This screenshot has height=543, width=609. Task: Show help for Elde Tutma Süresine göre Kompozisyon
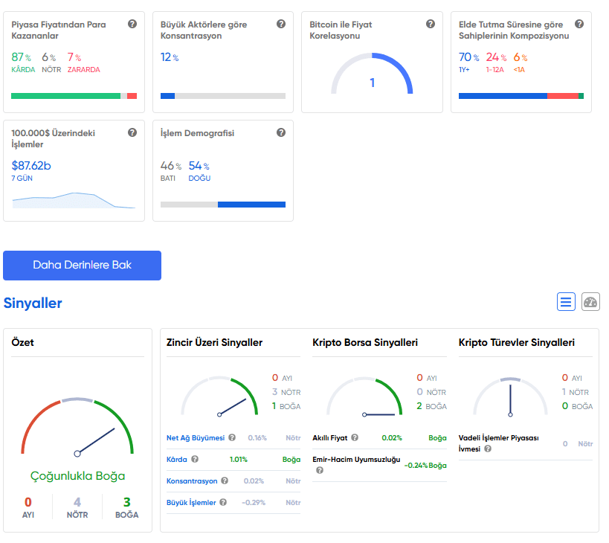coord(579,24)
